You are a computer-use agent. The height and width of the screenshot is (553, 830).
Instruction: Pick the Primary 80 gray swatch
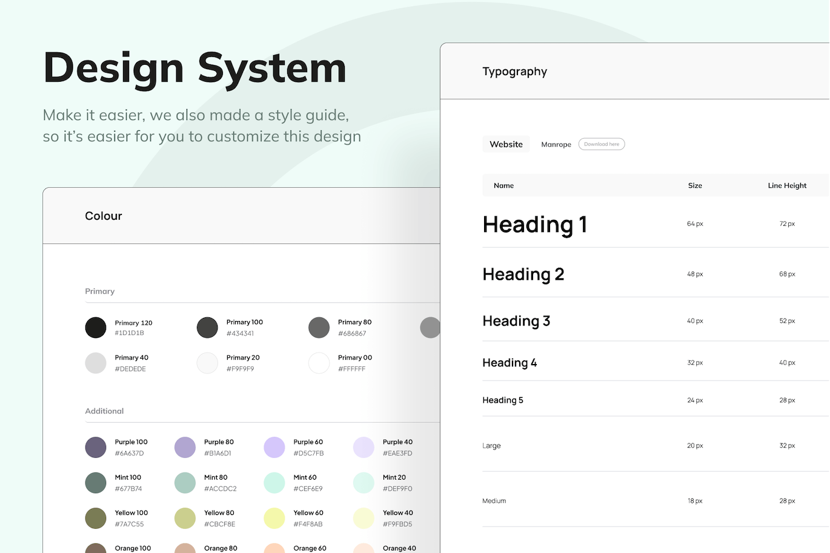pos(319,328)
